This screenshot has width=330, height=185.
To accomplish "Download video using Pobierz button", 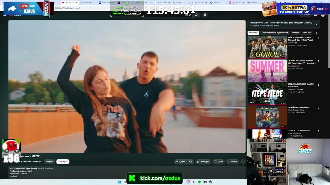I will click(x=232, y=162).
